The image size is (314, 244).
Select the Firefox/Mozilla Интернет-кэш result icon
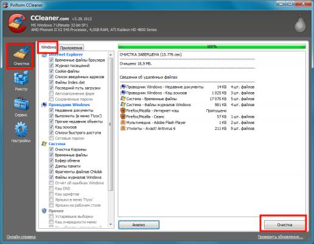point(123,110)
